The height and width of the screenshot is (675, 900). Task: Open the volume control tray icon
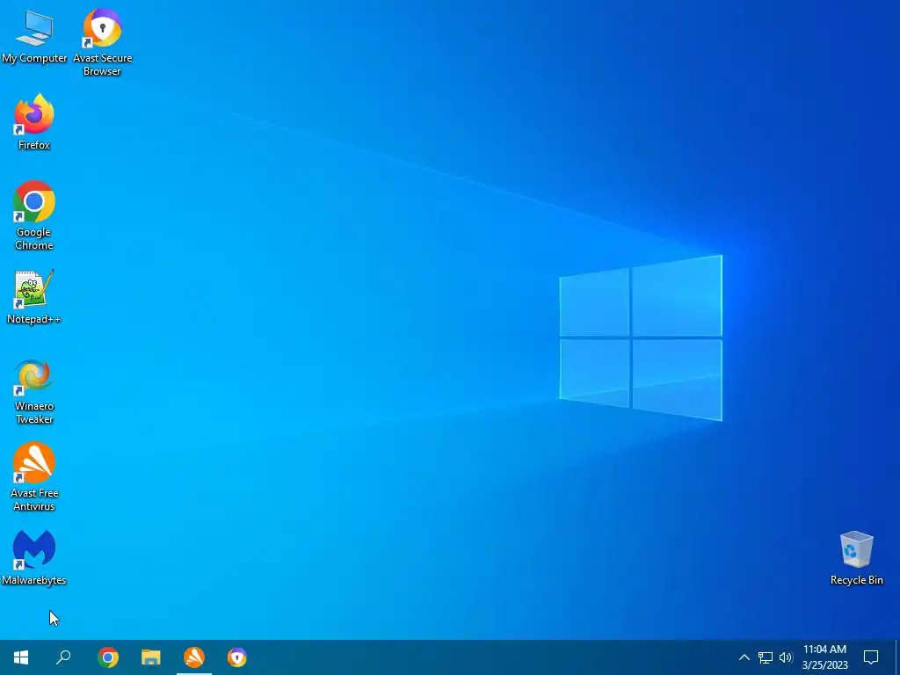tap(786, 657)
